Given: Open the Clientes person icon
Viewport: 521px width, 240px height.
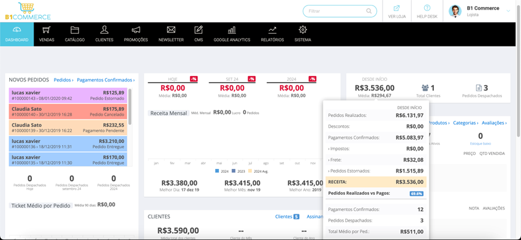Looking at the screenshot, I should tap(104, 30).
